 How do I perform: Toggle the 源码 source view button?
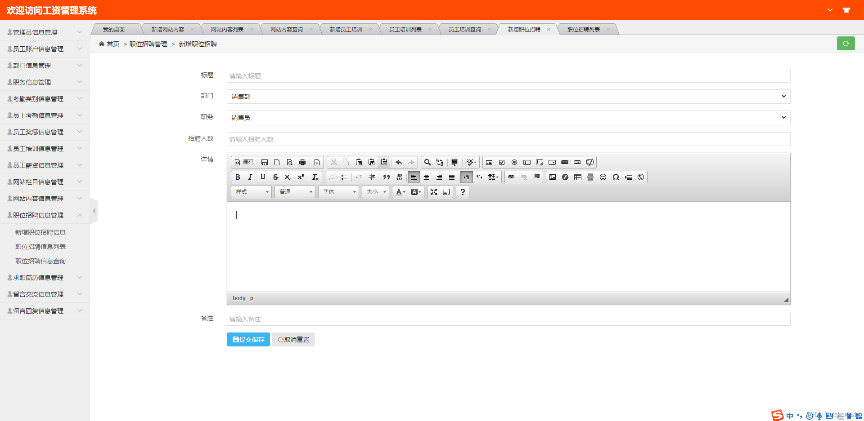tap(244, 162)
